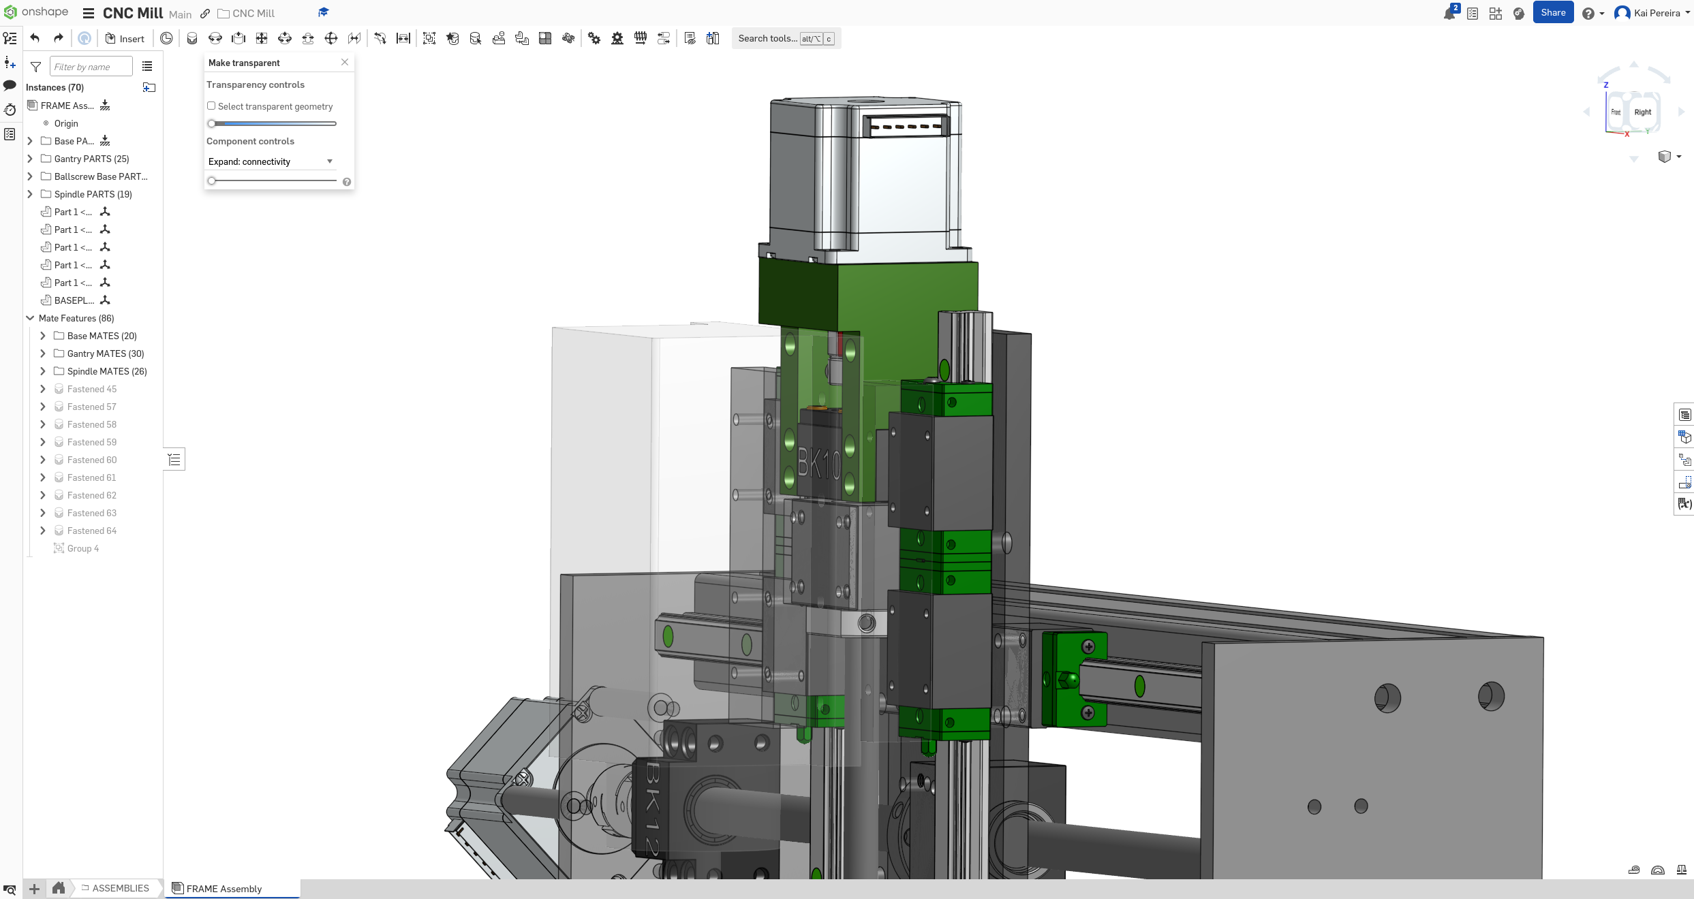Expand the Gantry PARTS folder

30,159
